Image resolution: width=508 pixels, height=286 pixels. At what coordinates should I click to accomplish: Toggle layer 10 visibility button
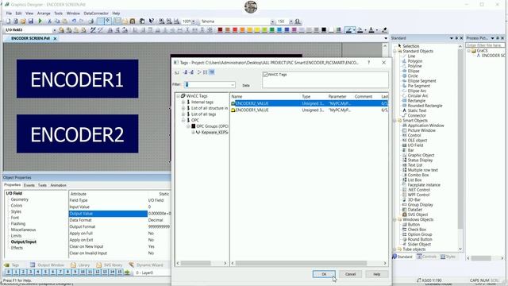point(83,272)
